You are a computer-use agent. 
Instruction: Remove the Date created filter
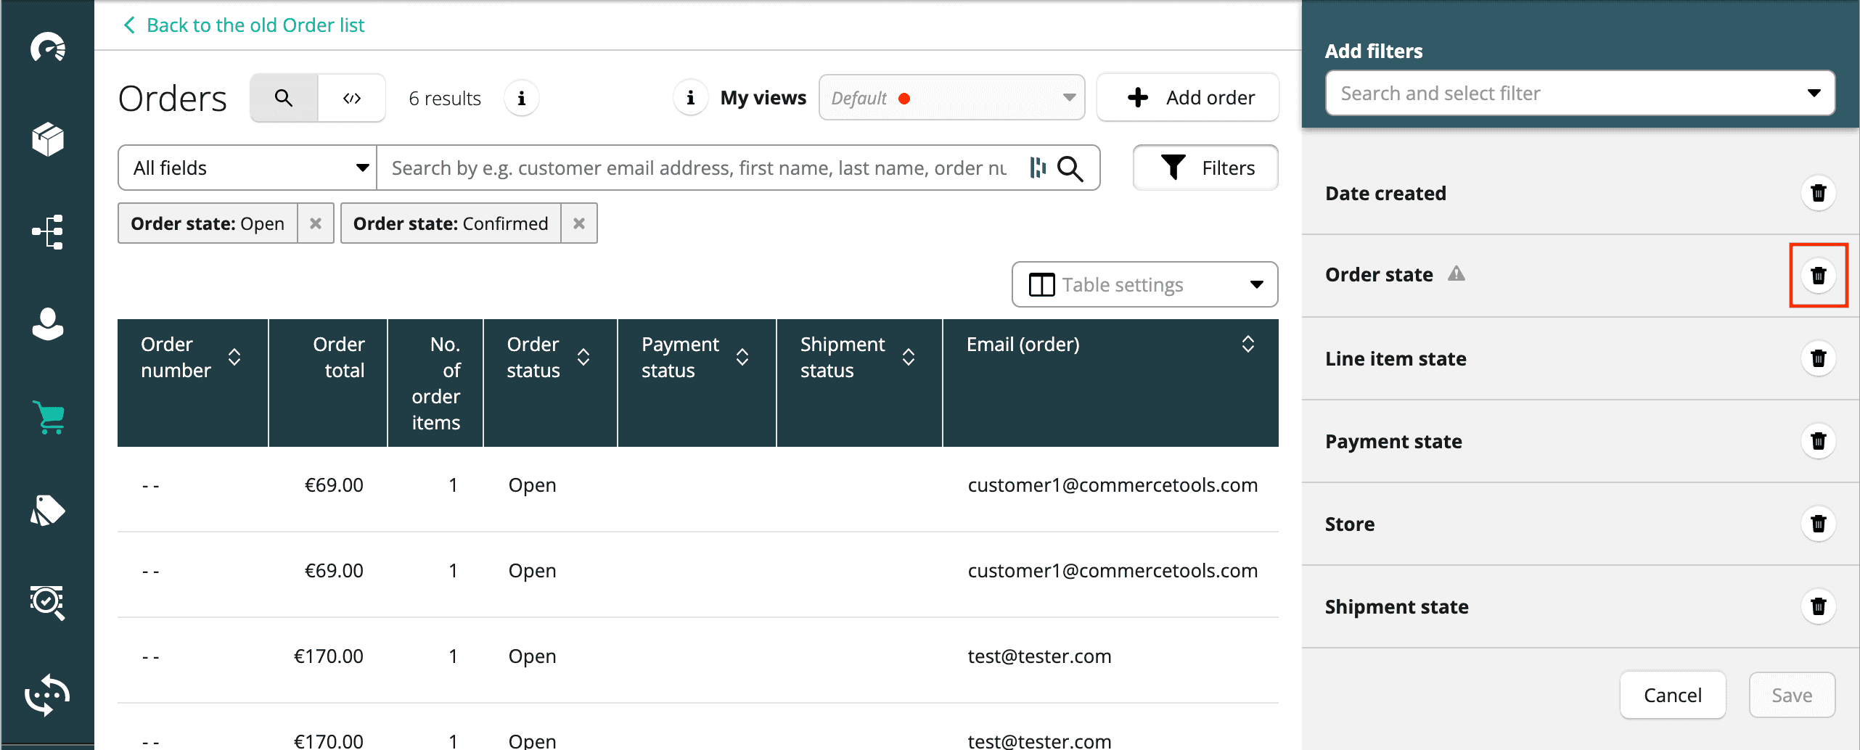coord(1818,193)
